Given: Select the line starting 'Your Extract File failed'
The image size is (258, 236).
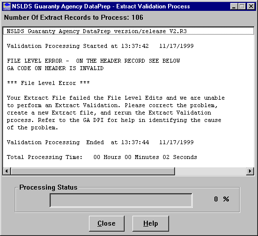Looking at the screenshot, I should 116,98.
